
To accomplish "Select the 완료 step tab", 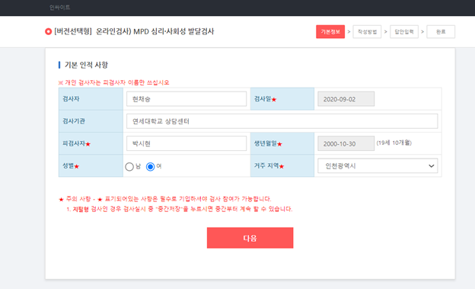I will click(441, 31).
